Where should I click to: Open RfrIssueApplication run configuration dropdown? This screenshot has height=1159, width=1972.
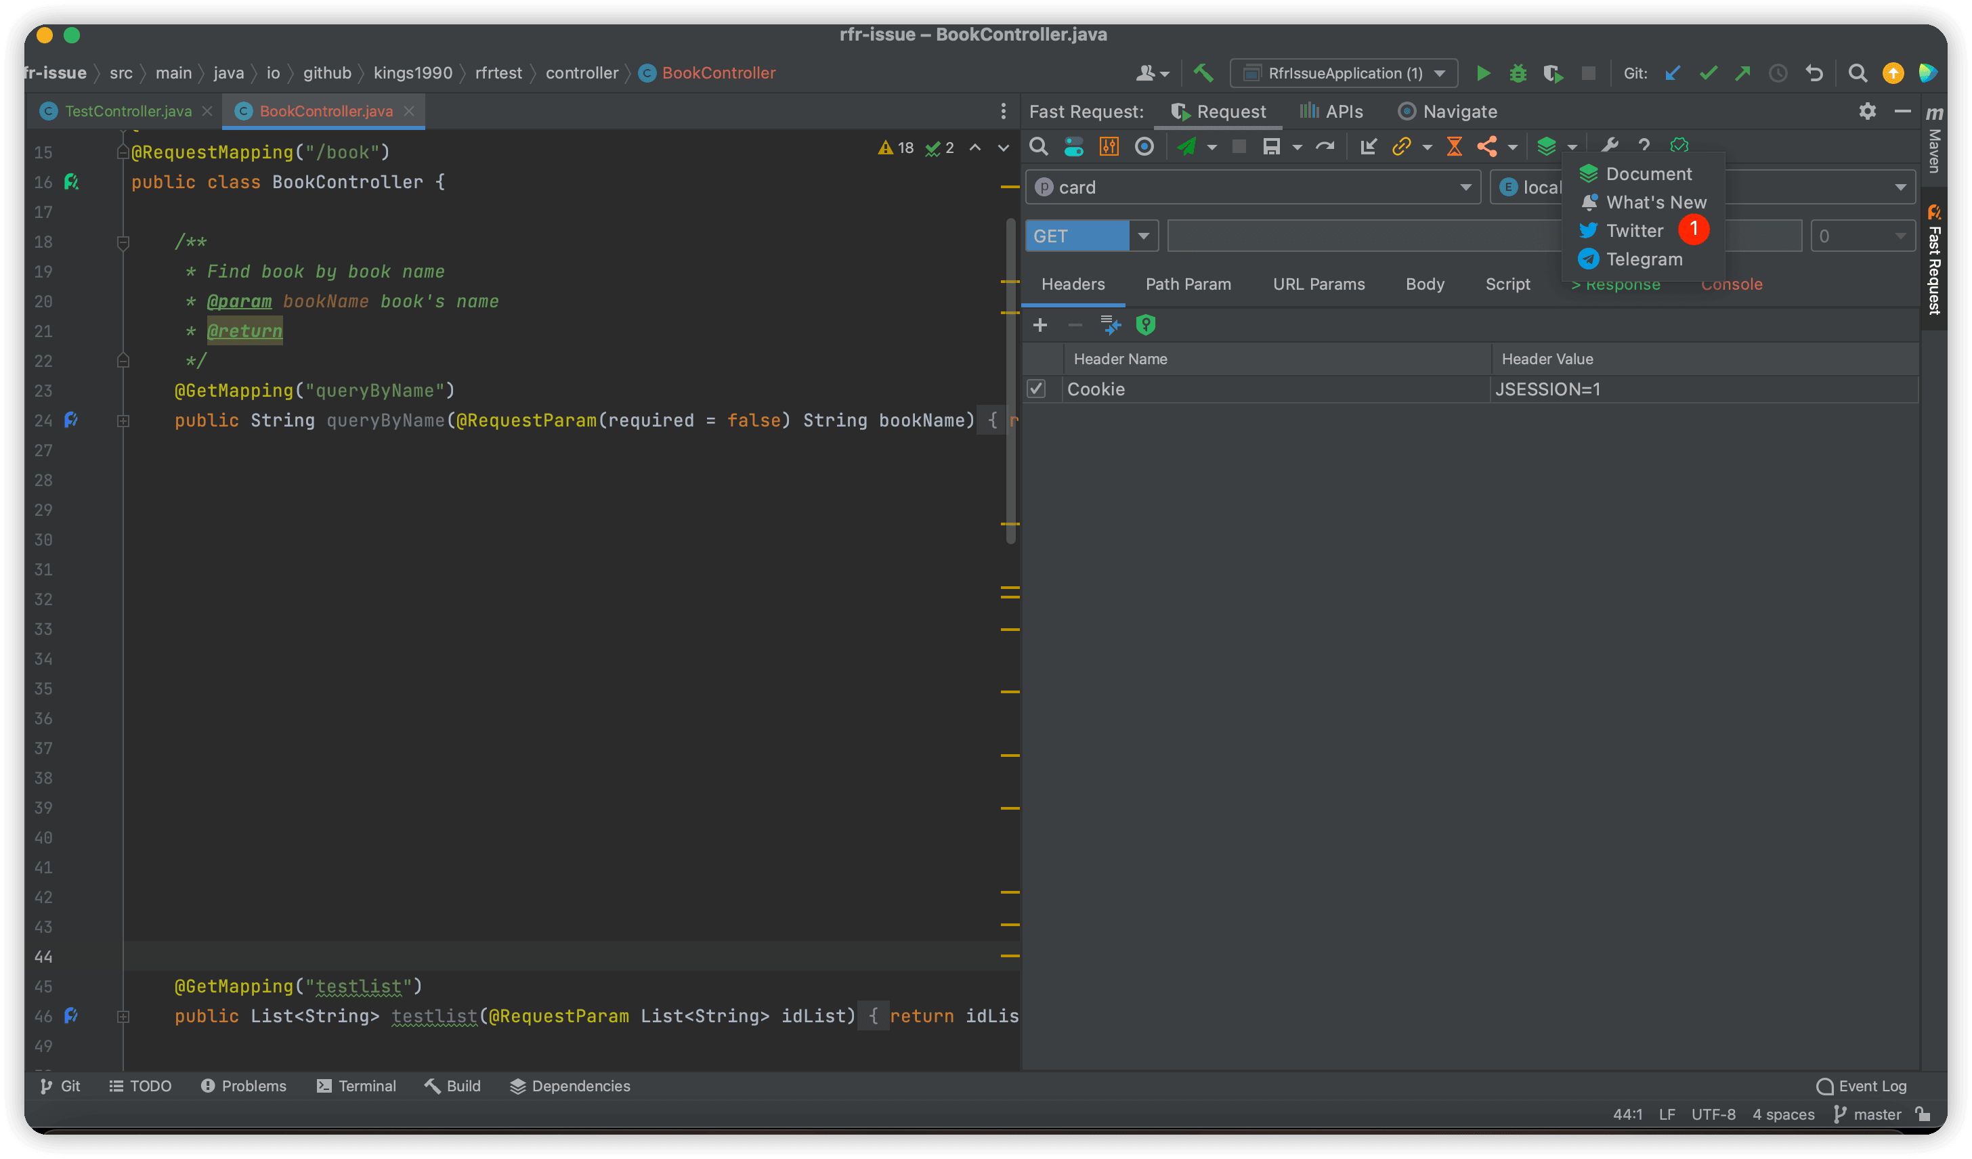(x=1440, y=74)
